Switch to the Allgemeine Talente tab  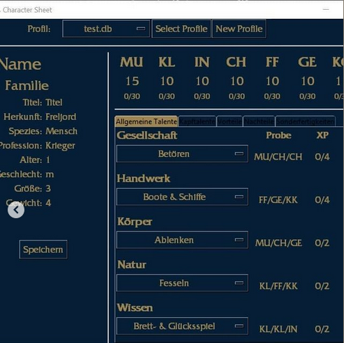147,121
